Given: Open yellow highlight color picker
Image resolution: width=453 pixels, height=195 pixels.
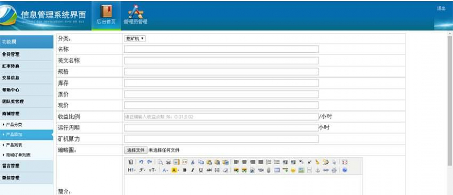Looking at the screenshot, I should click(x=175, y=170).
